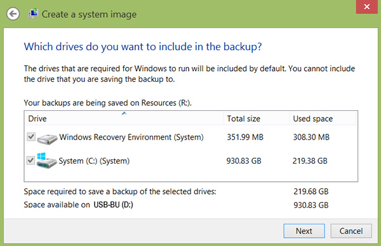Click the Create a system image title icon

33,13
